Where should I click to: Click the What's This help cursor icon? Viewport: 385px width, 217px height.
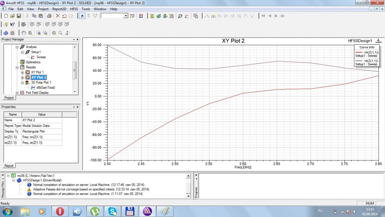[x=13, y=24]
